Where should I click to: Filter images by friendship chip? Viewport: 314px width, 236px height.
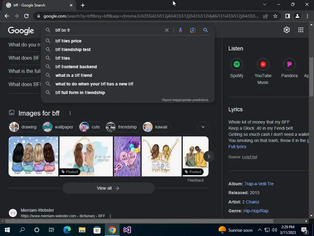coord(122,127)
